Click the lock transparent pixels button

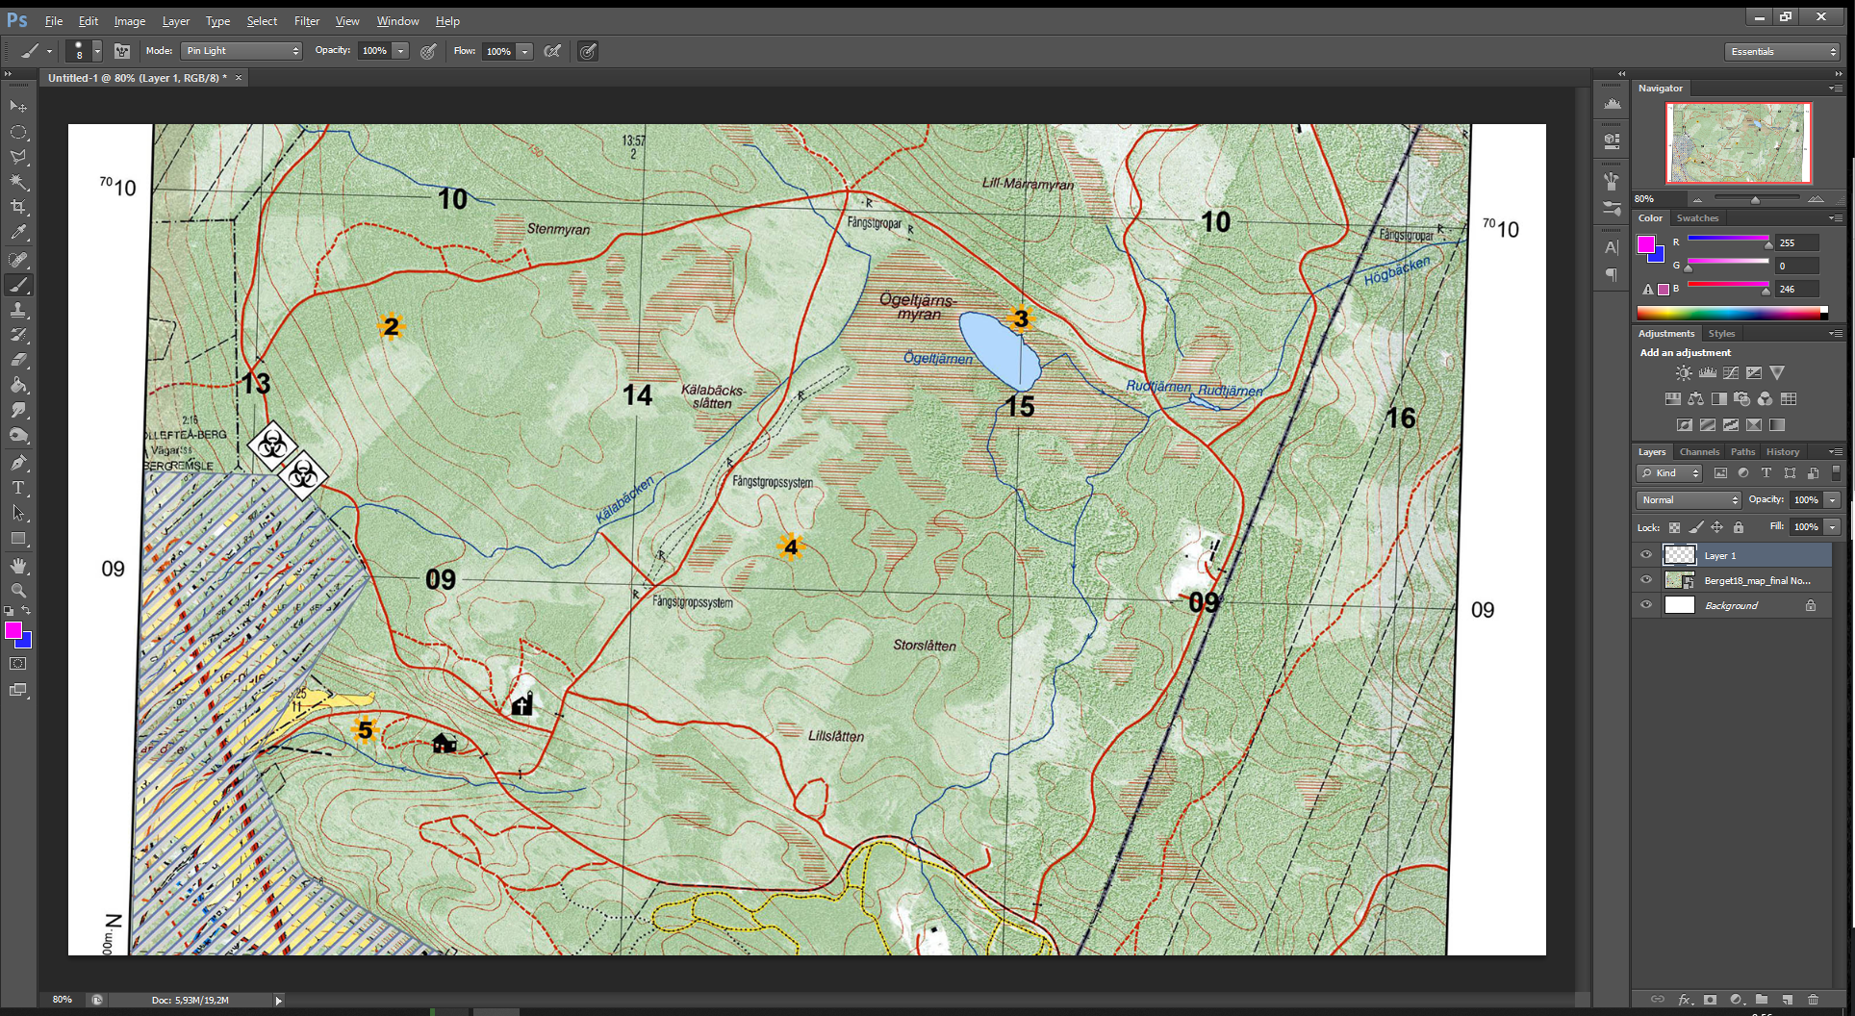pos(1674,527)
